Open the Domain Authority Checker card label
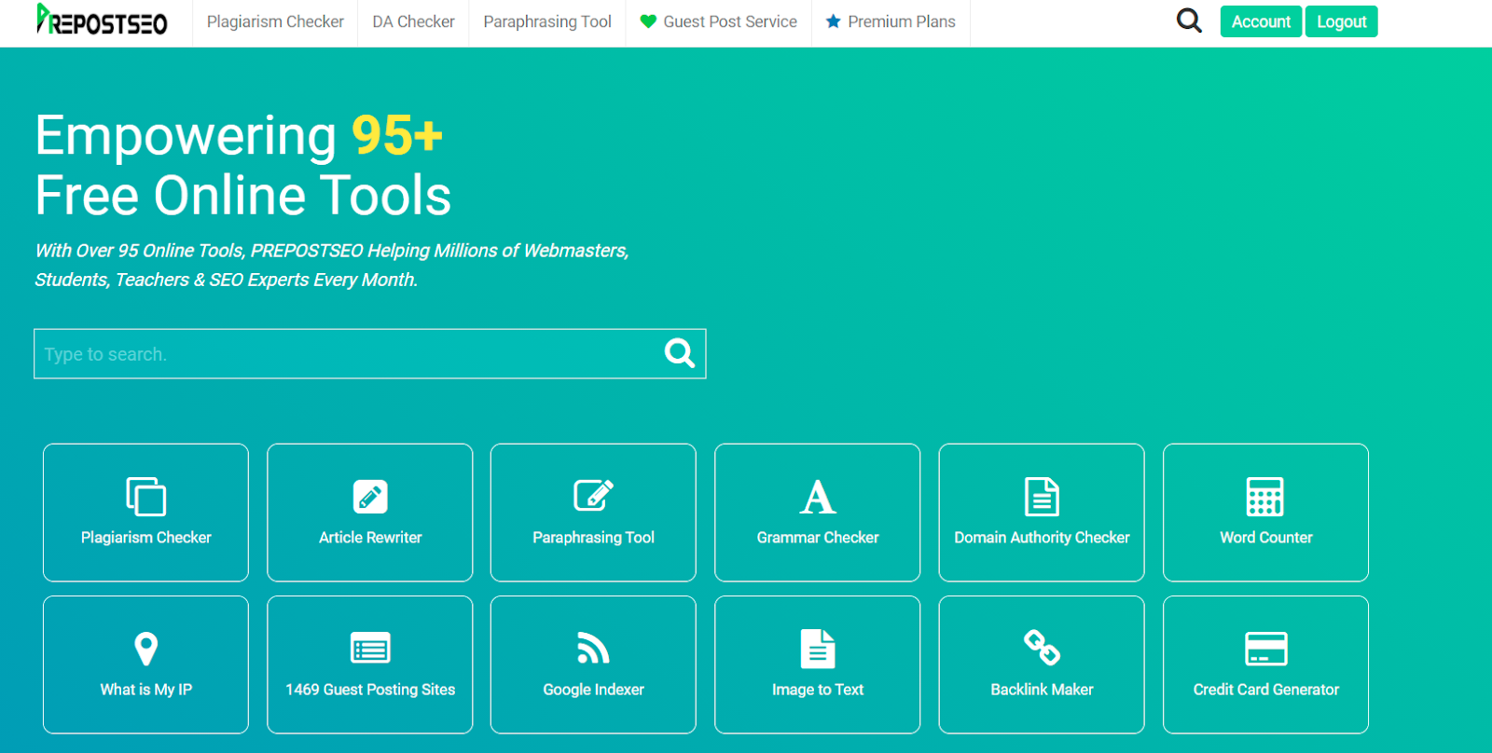Viewport: 1492px width, 753px height. pos(1042,538)
